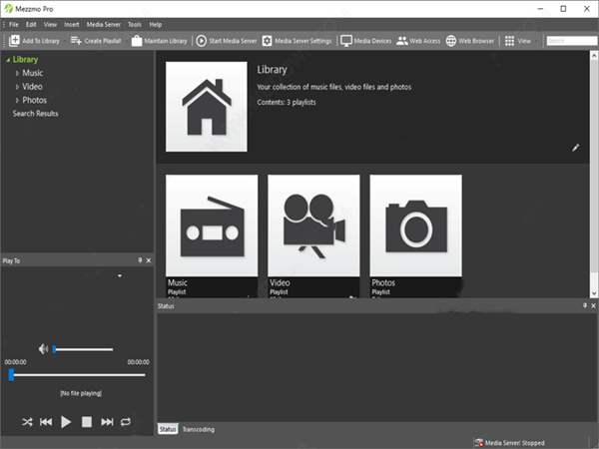Viewport: 599px width, 449px height.
Task: Toggle shuffle in the Play To panel
Action: click(x=26, y=422)
